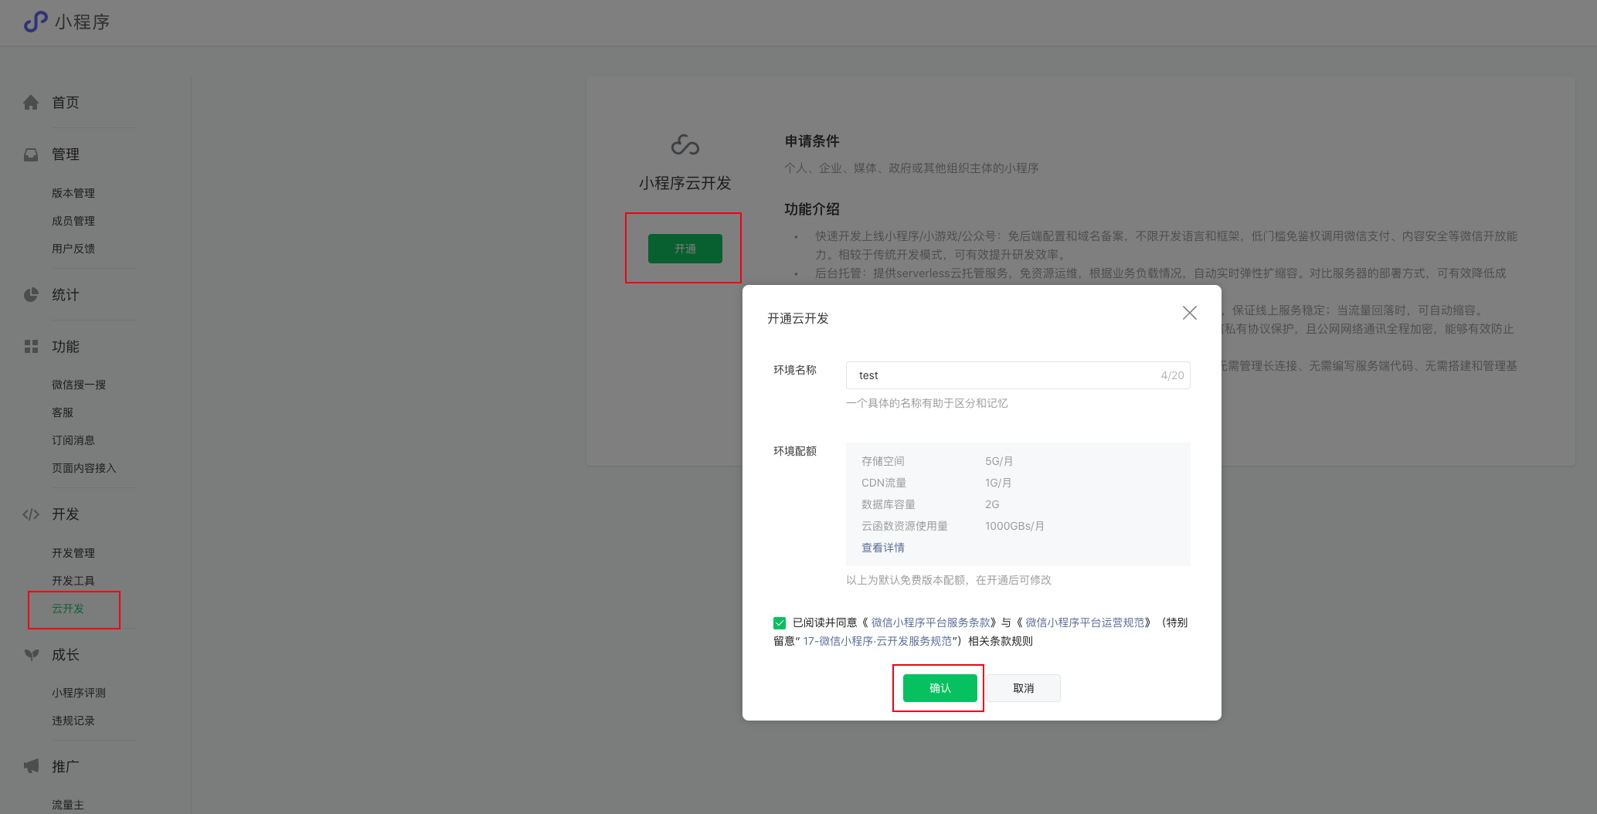Click the sprout icon beside 成长

pyautogui.click(x=31, y=655)
